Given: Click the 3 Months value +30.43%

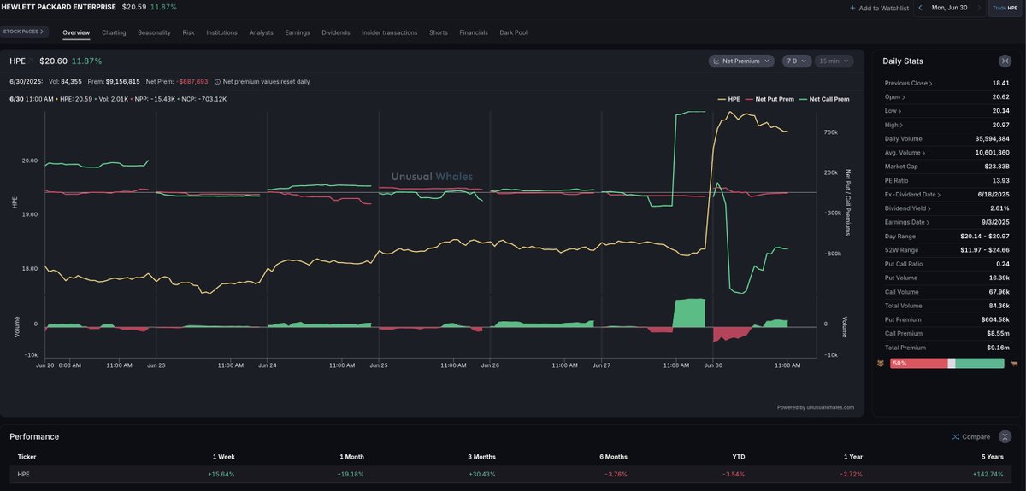Looking at the screenshot, I should click(481, 474).
